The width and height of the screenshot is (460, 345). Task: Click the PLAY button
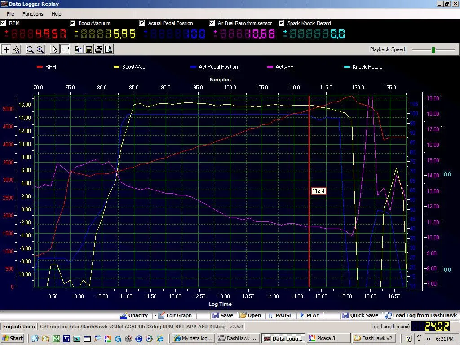point(310,315)
